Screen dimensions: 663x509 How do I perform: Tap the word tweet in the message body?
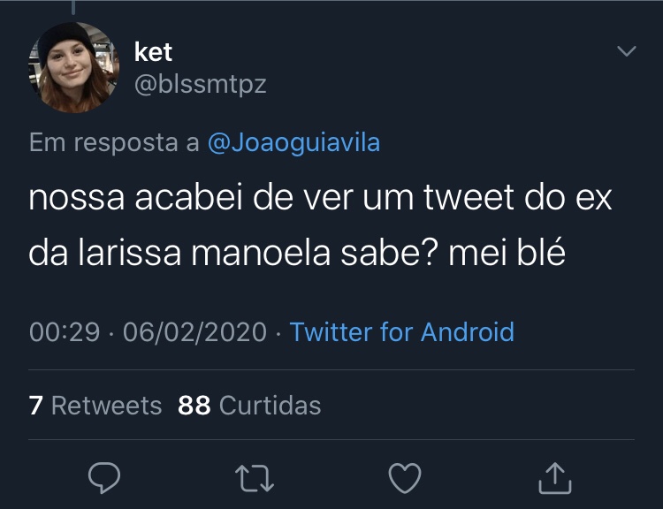coord(469,197)
